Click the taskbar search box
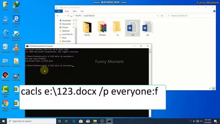The width and height of the screenshot is (220, 124). click(31, 121)
